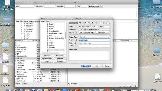Click the Port field in Site Manager
162x91 pixels.
click(x=107, y=27)
